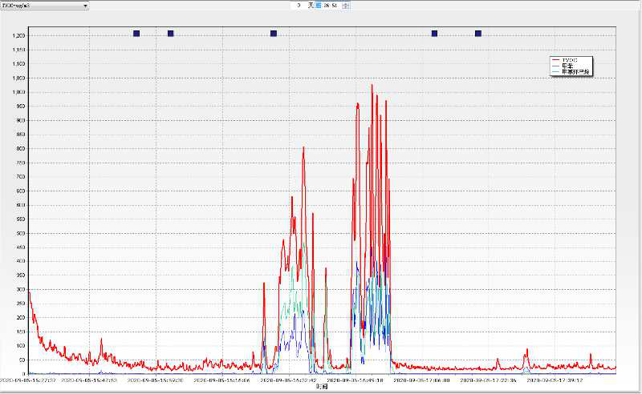Click the 1,200 label on the y-axis
Viewport: 642px width, 394px height.
[18, 36]
